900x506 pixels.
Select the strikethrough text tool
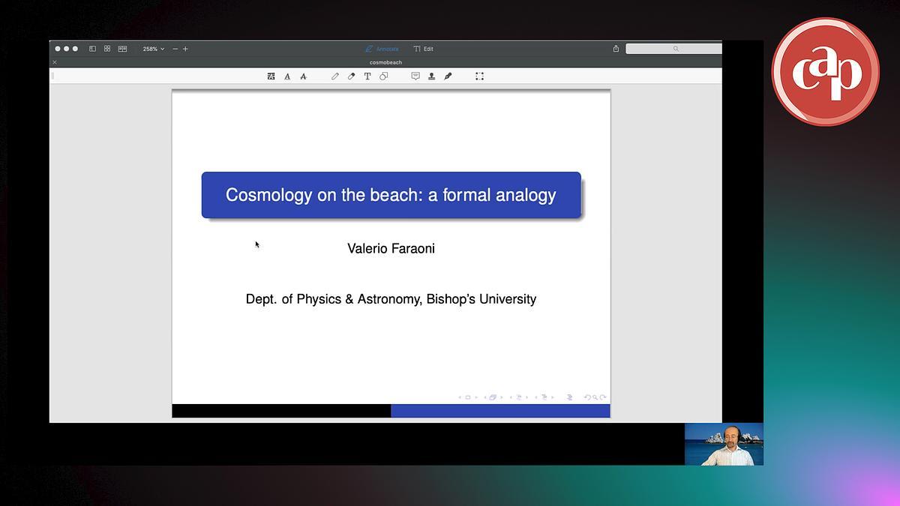(303, 76)
